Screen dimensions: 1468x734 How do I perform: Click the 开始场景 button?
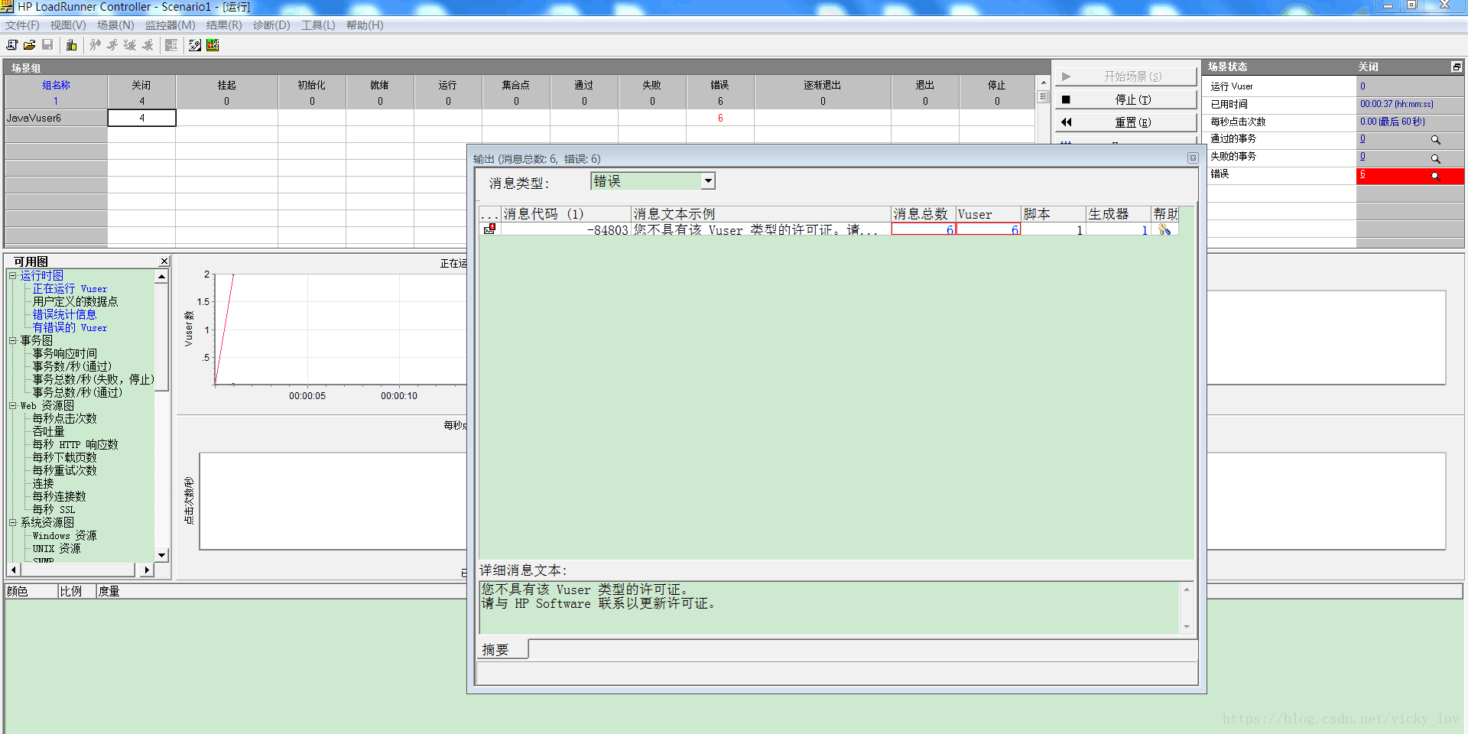pos(1125,76)
